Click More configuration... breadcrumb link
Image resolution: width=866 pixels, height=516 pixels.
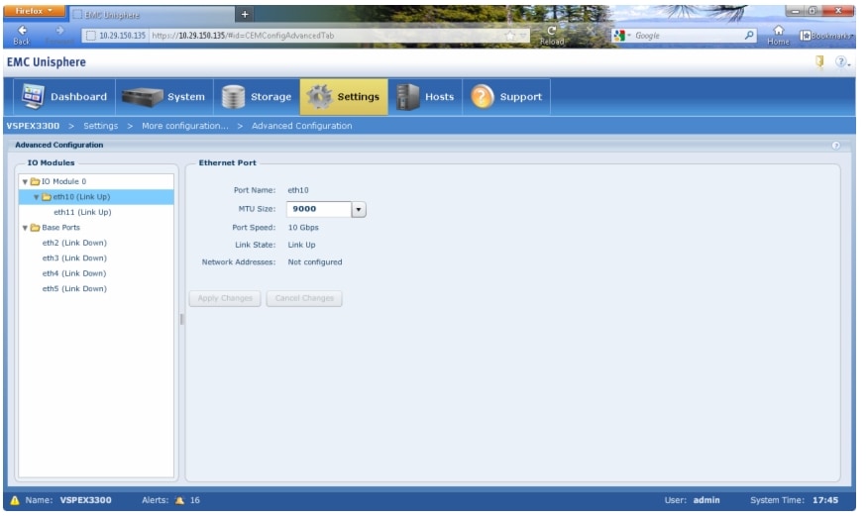tap(185, 127)
